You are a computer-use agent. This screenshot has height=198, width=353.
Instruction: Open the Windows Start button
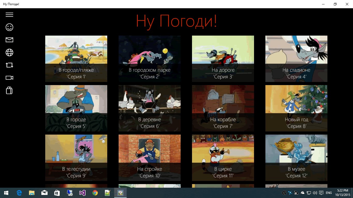click(6, 193)
